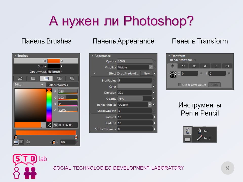Edit the ShadowDepth value
The image size is (243, 182).
click(x=134, y=111)
